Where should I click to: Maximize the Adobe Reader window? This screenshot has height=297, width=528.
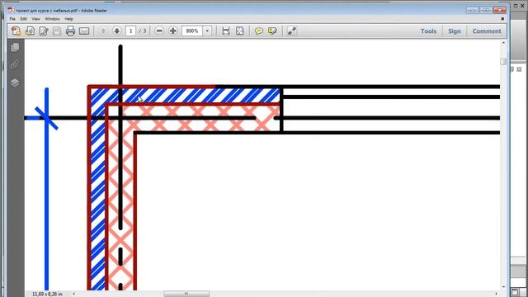[486, 11]
